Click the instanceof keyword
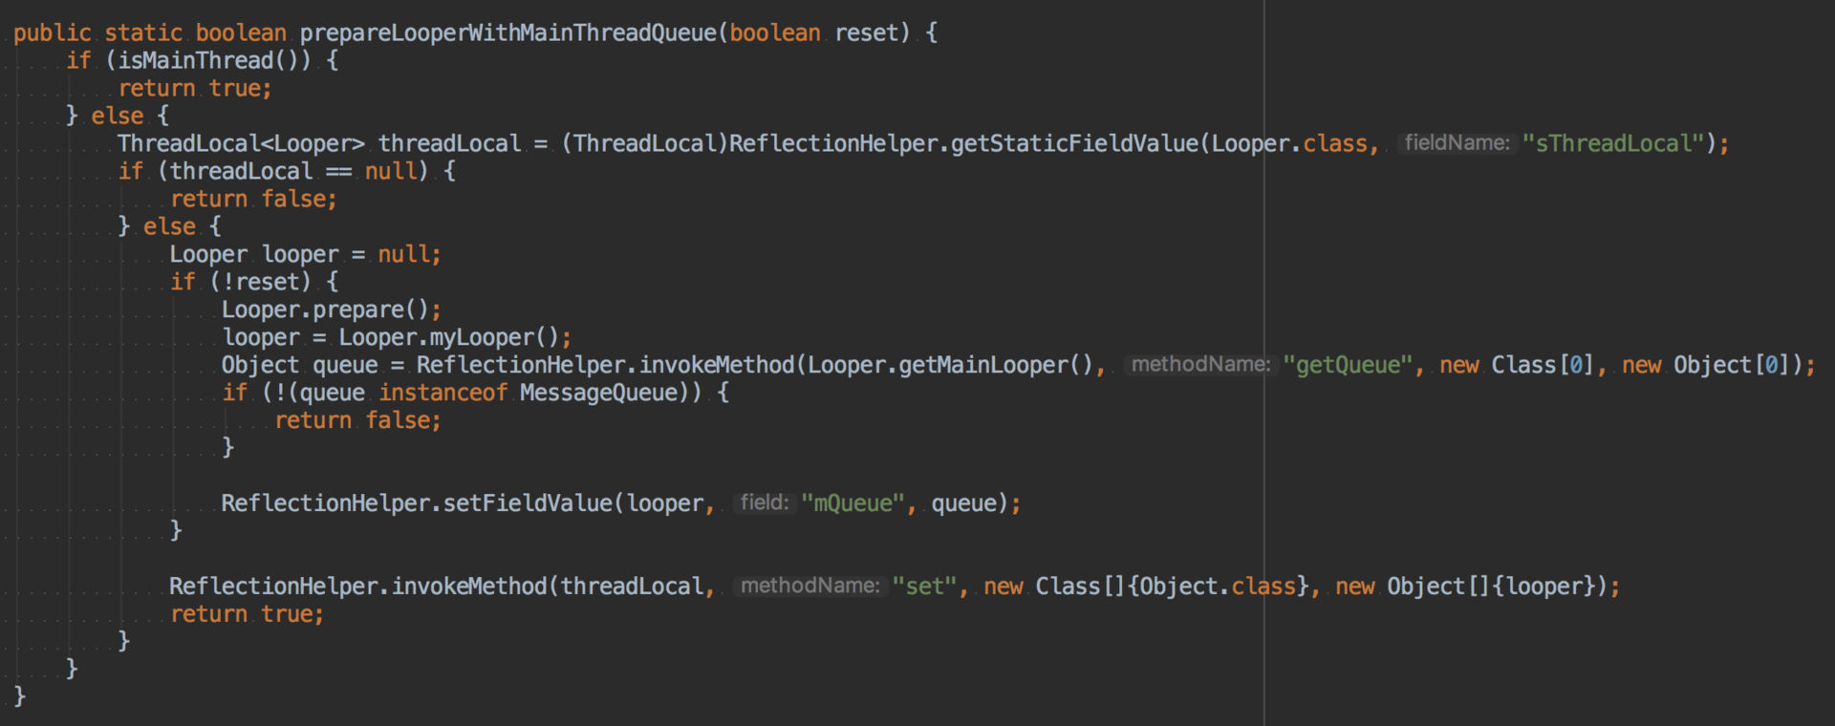1835x726 pixels. coord(443,394)
